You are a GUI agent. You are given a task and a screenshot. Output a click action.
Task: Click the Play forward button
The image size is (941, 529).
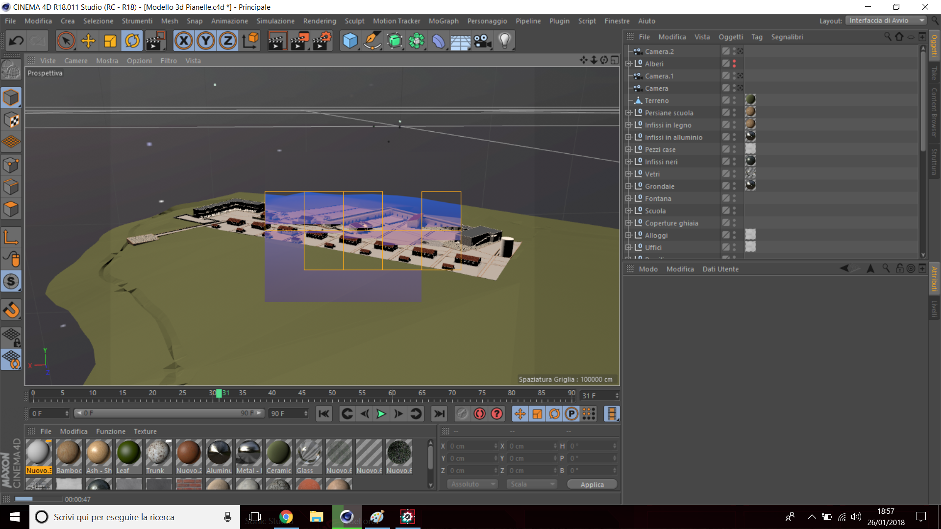coord(381,414)
